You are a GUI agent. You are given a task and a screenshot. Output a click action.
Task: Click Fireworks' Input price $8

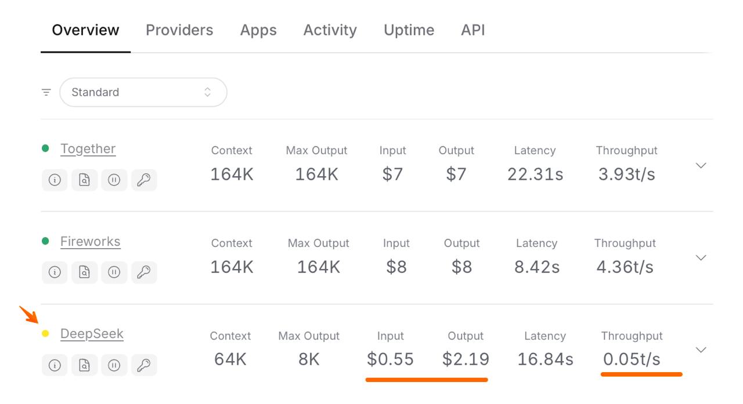tap(396, 267)
